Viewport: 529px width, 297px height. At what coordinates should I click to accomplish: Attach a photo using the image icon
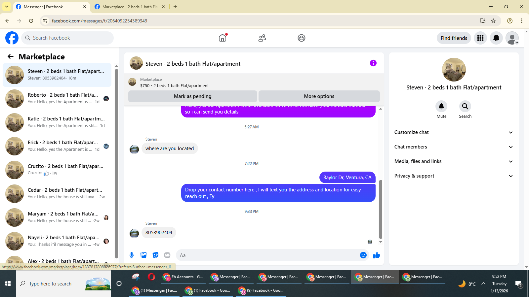pyautogui.click(x=143, y=255)
